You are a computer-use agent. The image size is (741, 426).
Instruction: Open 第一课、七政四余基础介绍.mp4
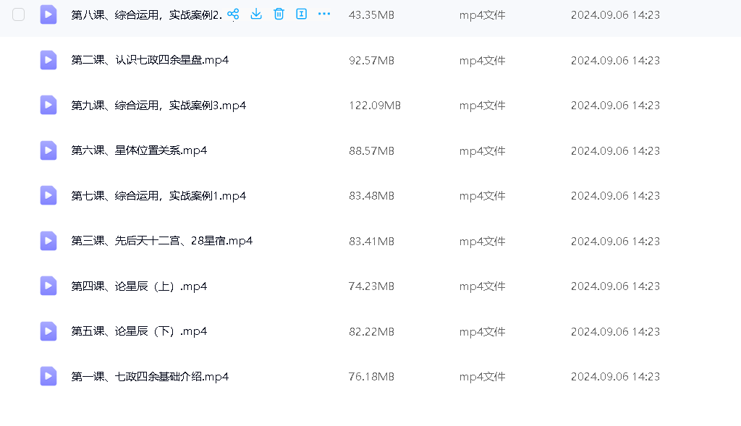pyautogui.click(x=150, y=377)
